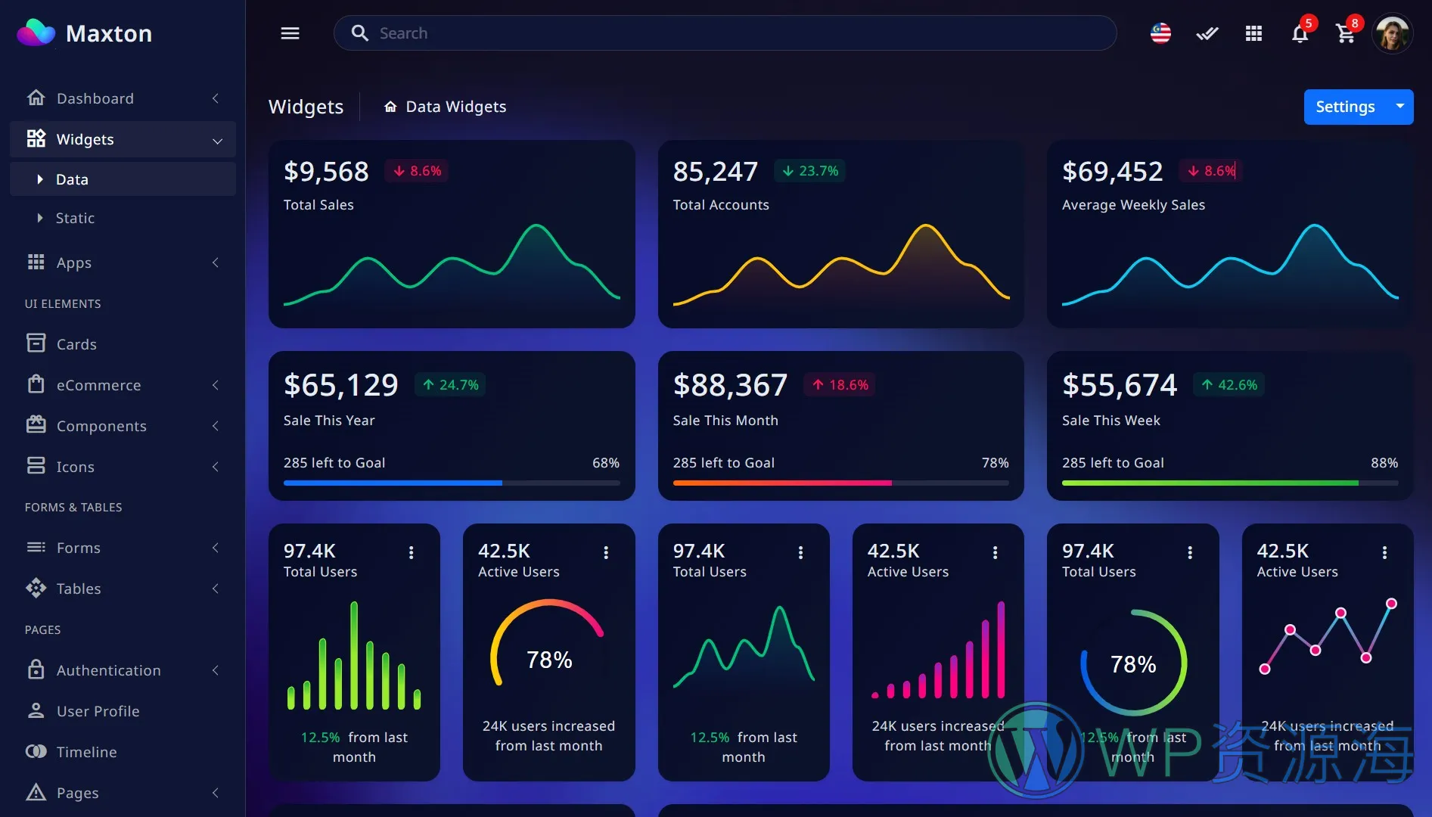Click the user avatar picture
1432x817 pixels.
pos(1392,34)
